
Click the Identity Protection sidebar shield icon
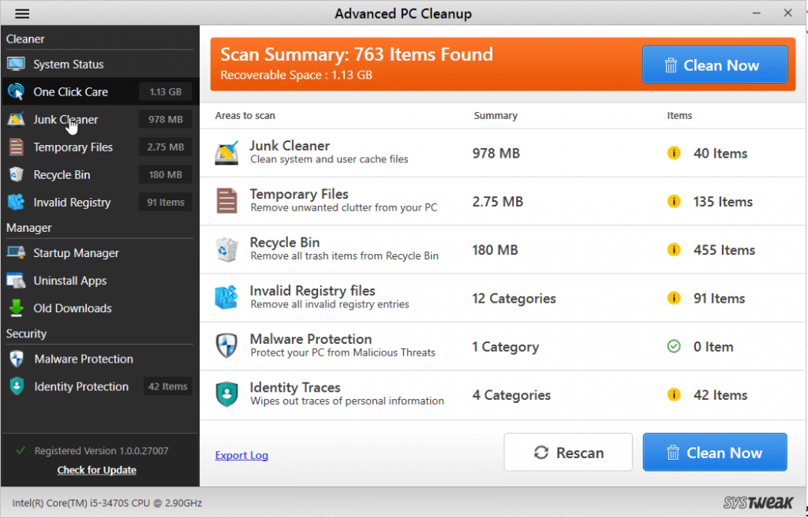[x=17, y=386]
